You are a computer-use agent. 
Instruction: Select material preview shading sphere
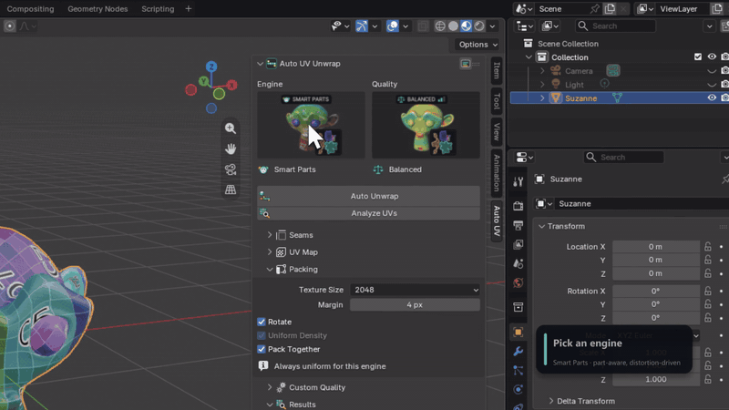tap(466, 26)
